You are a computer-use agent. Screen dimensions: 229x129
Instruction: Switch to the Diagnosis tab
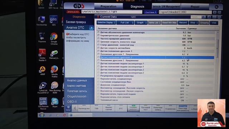click(x=137, y=6)
